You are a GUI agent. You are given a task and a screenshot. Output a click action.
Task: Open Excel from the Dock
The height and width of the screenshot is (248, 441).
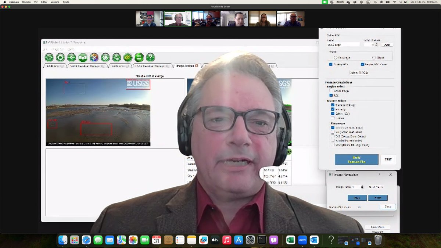(x=290, y=240)
